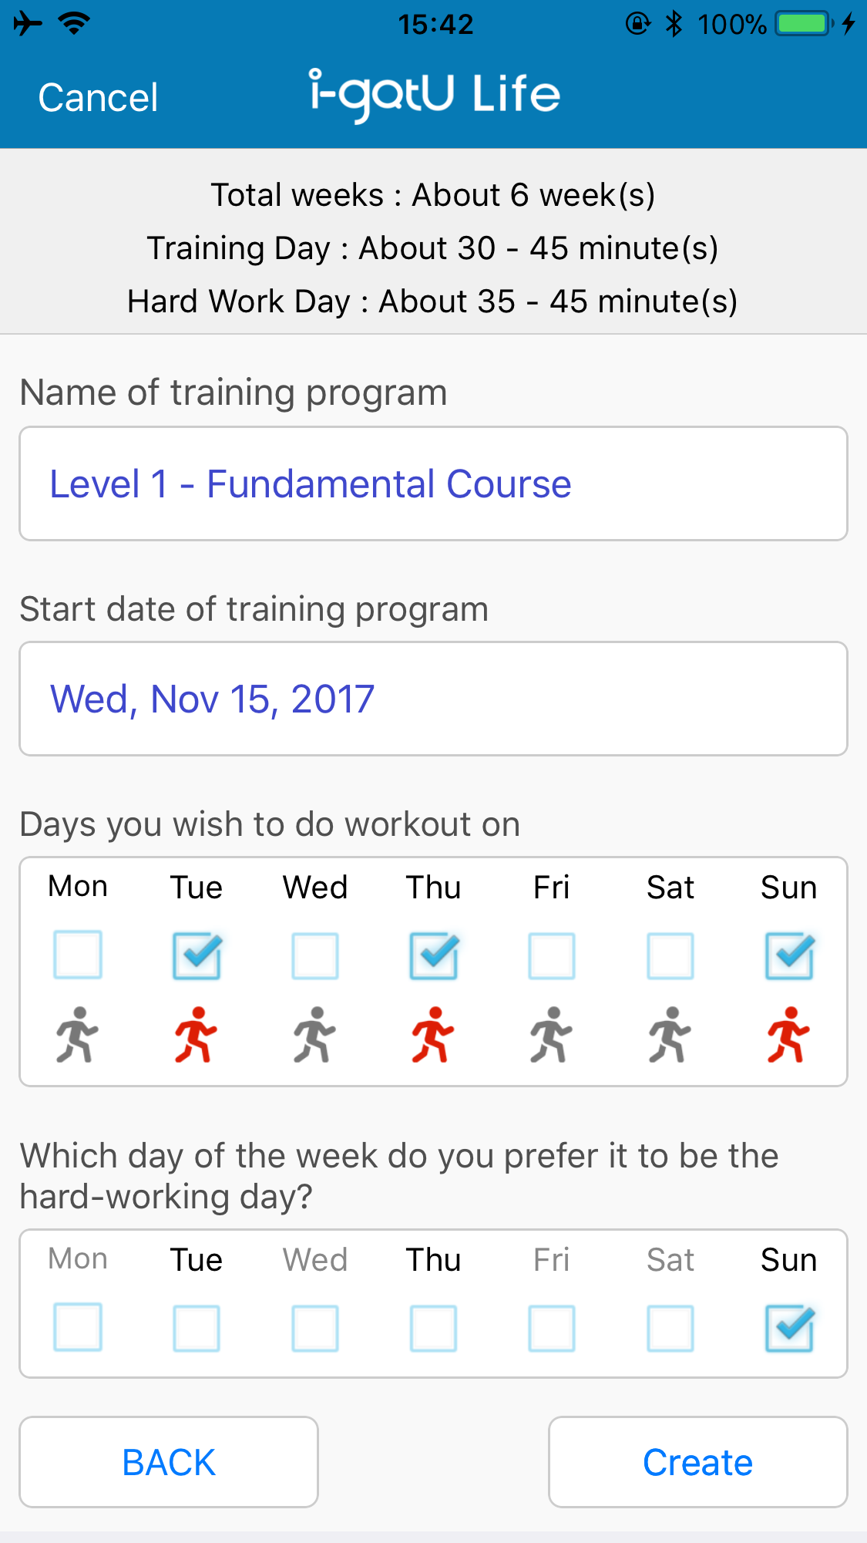Uncheck the Tue workout day checkbox

coord(197,955)
